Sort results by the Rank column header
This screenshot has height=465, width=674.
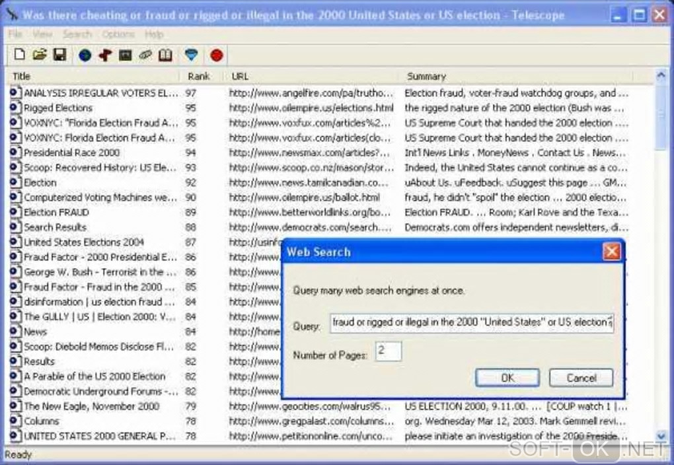point(202,76)
